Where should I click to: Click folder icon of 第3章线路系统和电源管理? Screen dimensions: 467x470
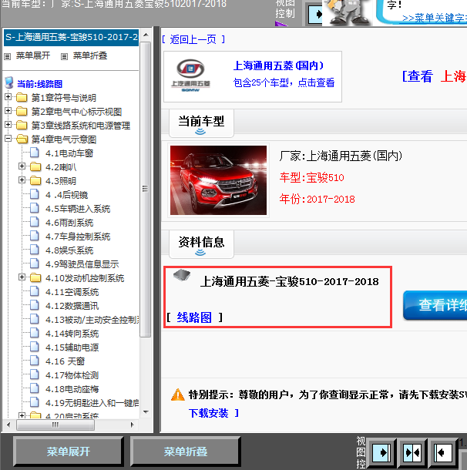click(x=22, y=125)
